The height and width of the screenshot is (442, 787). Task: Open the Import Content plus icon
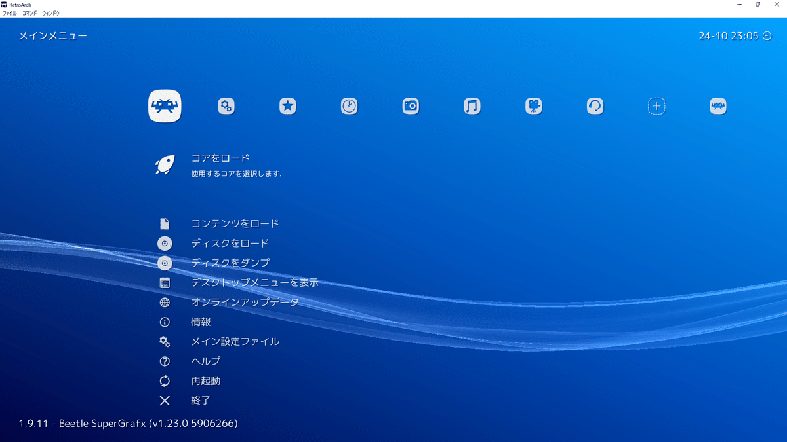[656, 105]
